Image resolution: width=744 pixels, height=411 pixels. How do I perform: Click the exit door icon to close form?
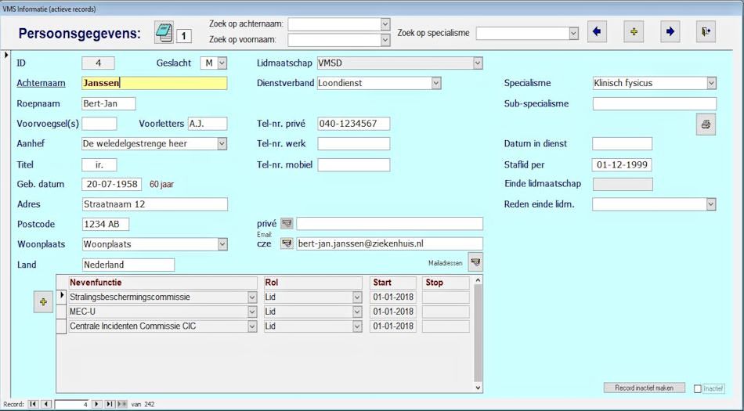706,32
